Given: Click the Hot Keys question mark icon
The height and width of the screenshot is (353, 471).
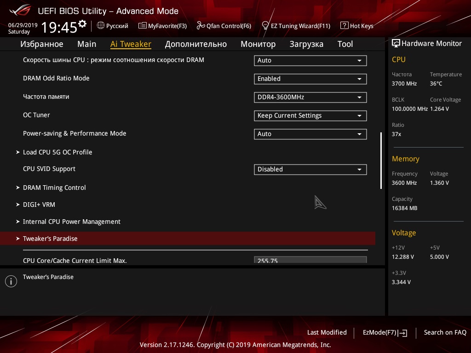Looking at the screenshot, I should tap(344, 26).
